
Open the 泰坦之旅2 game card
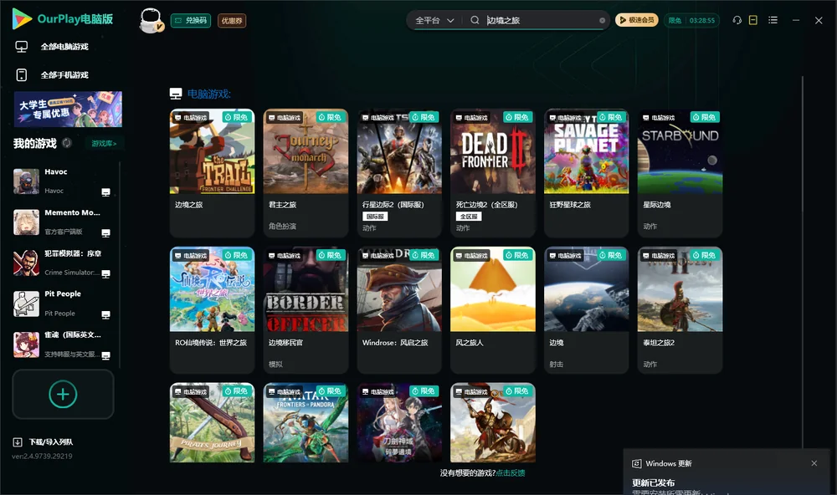click(x=680, y=309)
